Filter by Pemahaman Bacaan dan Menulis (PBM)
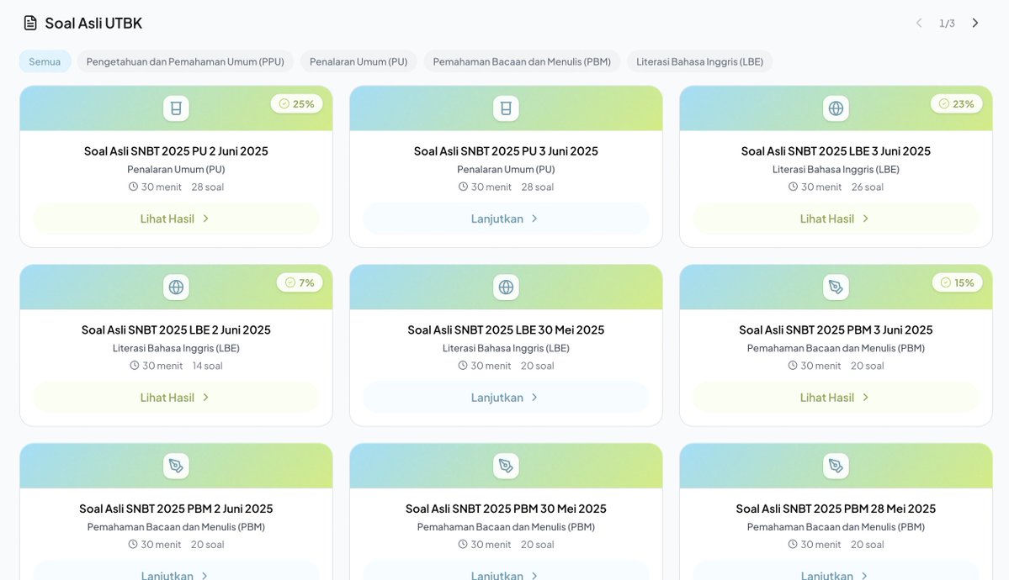1009x580 pixels. point(522,61)
